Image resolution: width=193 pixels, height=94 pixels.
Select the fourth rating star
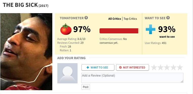point(174,67)
